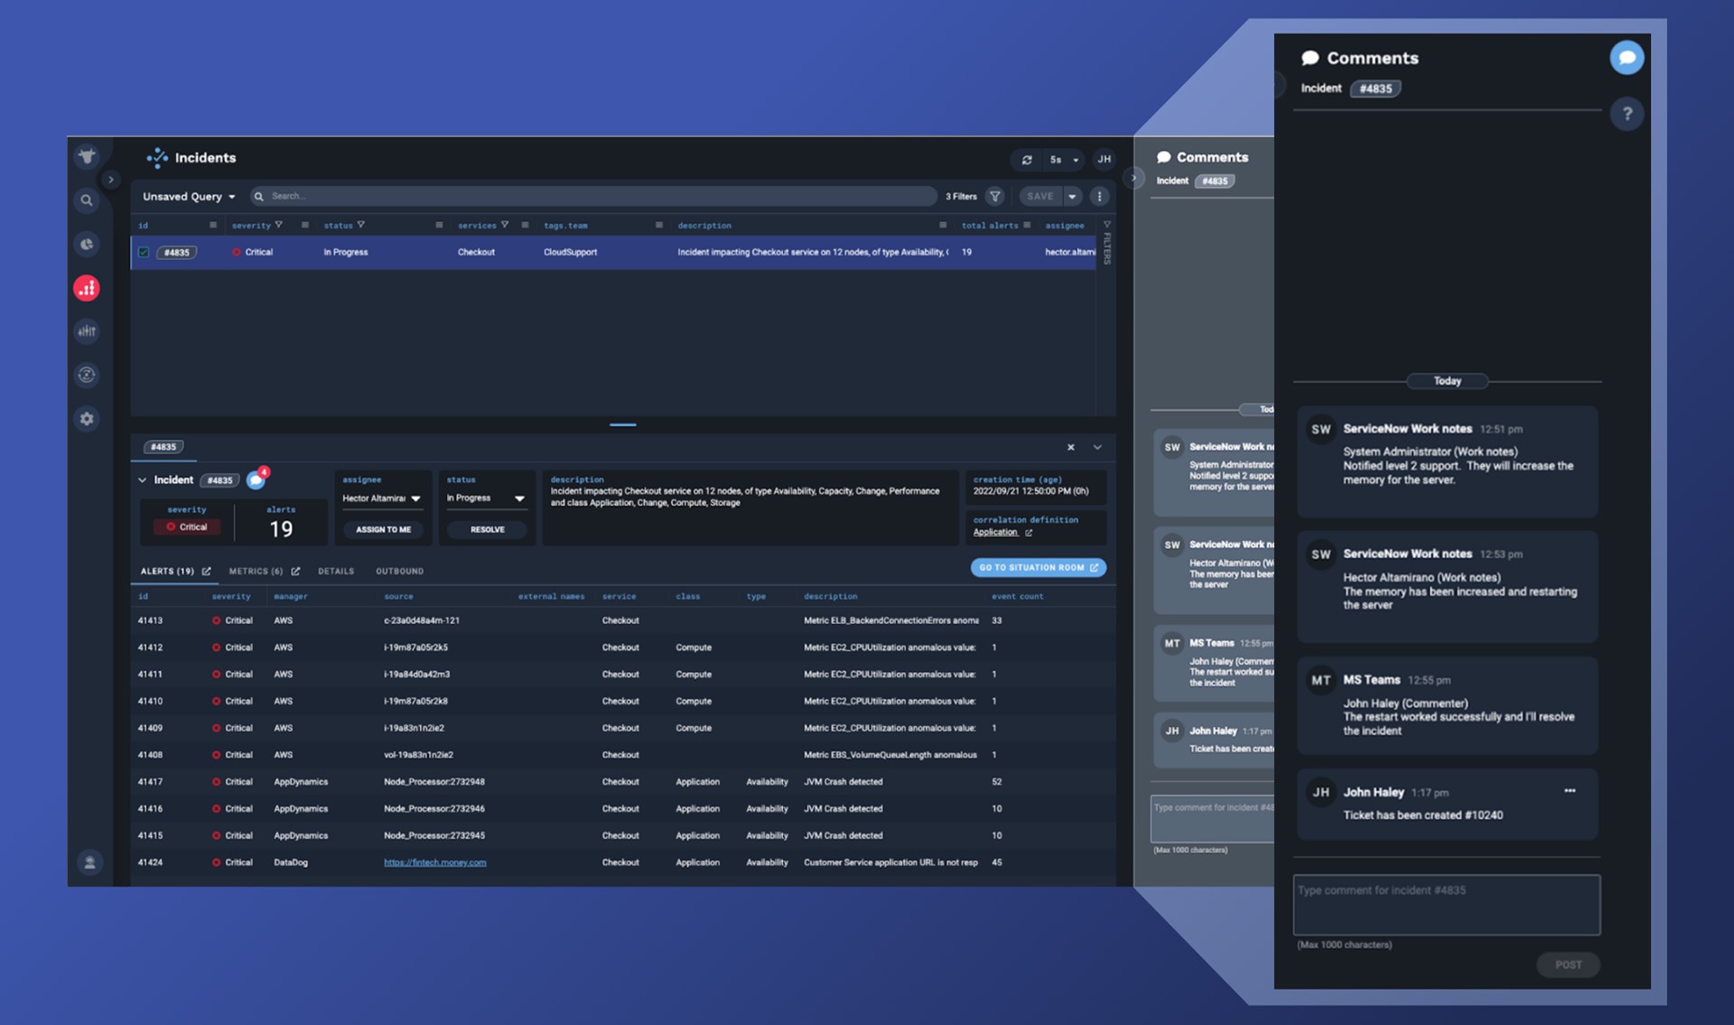1734x1025 pixels.
Task: Click the correlation definition link icon
Action: pyautogui.click(x=1026, y=531)
